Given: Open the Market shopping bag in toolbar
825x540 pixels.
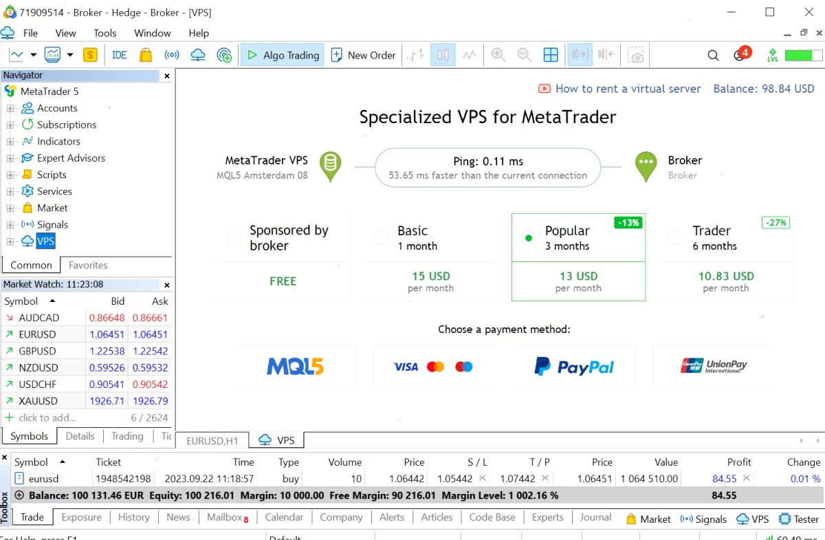Looking at the screenshot, I should tap(145, 55).
